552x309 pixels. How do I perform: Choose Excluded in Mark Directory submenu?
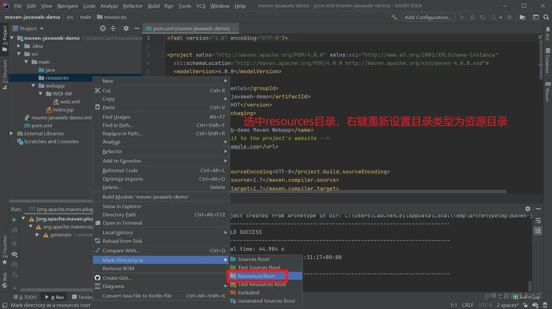(x=265, y=293)
